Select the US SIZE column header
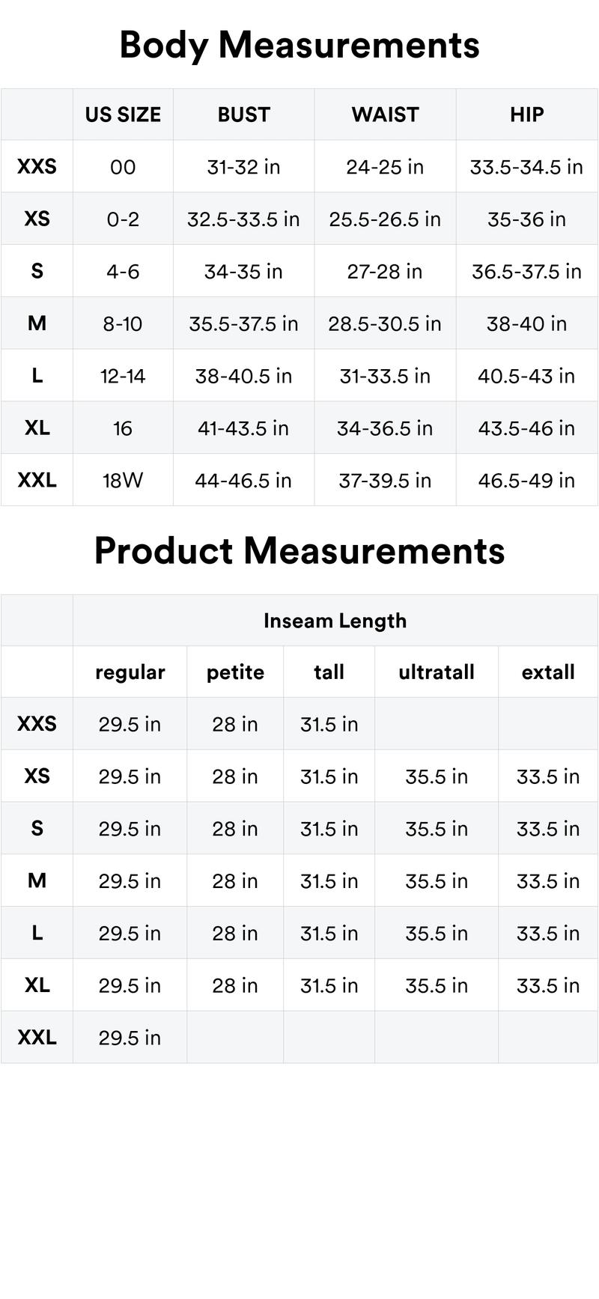Image resolution: width=599 pixels, height=1299 pixels. pyautogui.click(x=123, y=115)
